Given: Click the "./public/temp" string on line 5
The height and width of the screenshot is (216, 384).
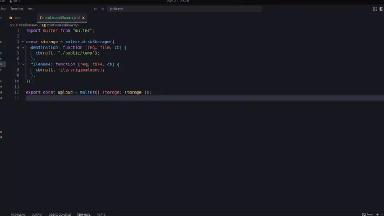Looking at the screenshot, I should click(76, 53).
